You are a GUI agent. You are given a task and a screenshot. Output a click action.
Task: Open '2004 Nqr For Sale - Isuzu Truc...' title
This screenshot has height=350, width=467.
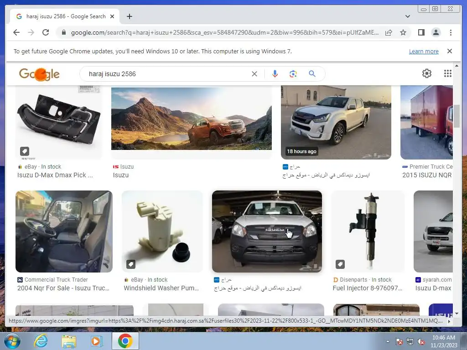point(63,288)
